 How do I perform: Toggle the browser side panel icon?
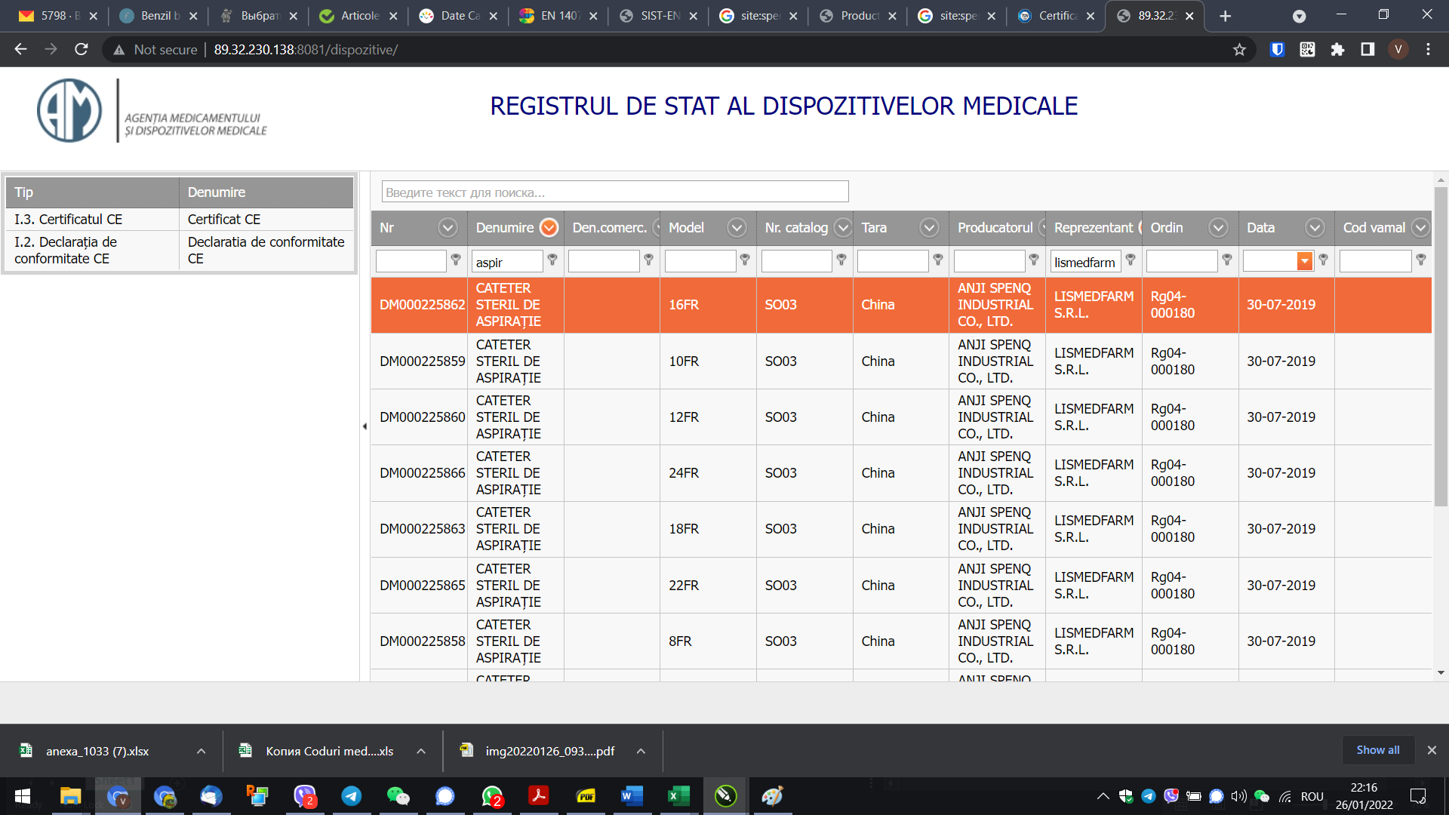pos(1367,50)
